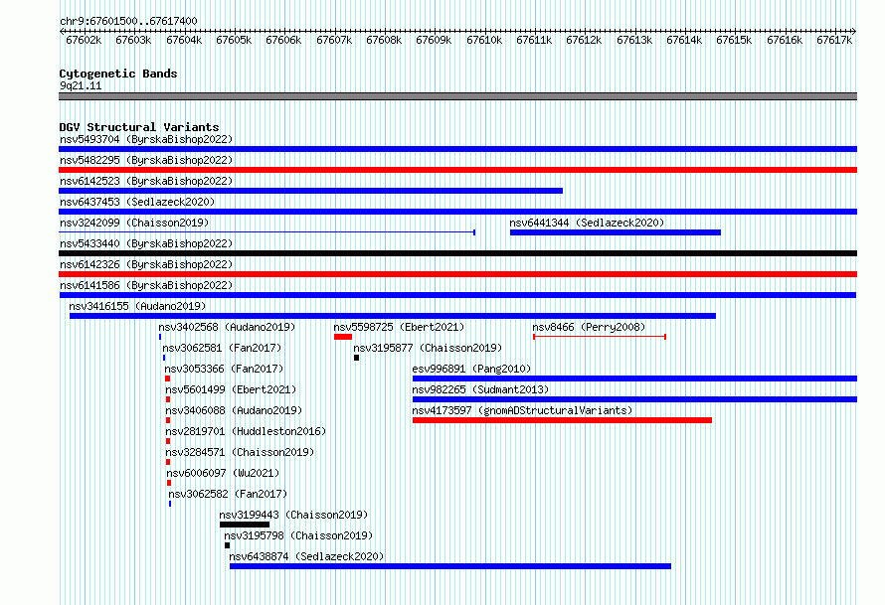
Task: Click nsv3195877 (Chaisson2019) label
Action: [x=428, y=348]
